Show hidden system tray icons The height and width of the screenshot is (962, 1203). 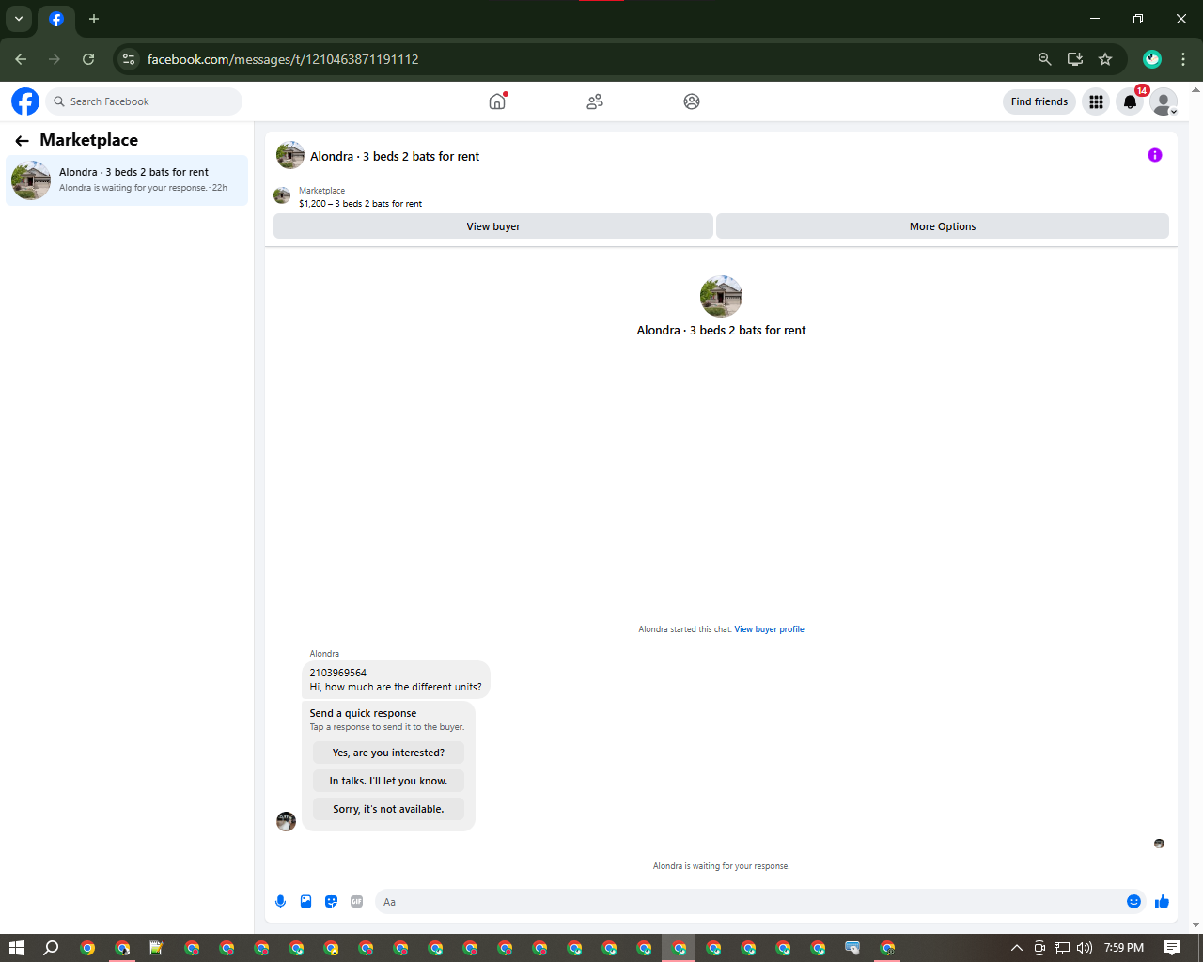point(1016,948)
